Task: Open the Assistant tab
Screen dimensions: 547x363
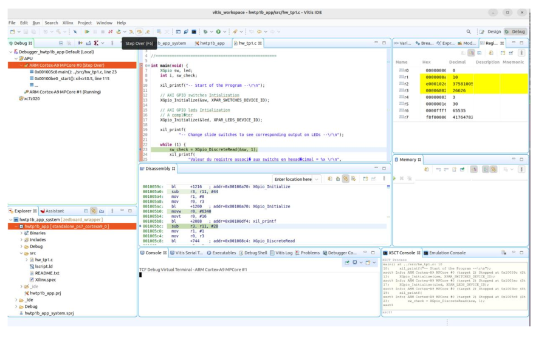Action: click(x=52, y=211)
